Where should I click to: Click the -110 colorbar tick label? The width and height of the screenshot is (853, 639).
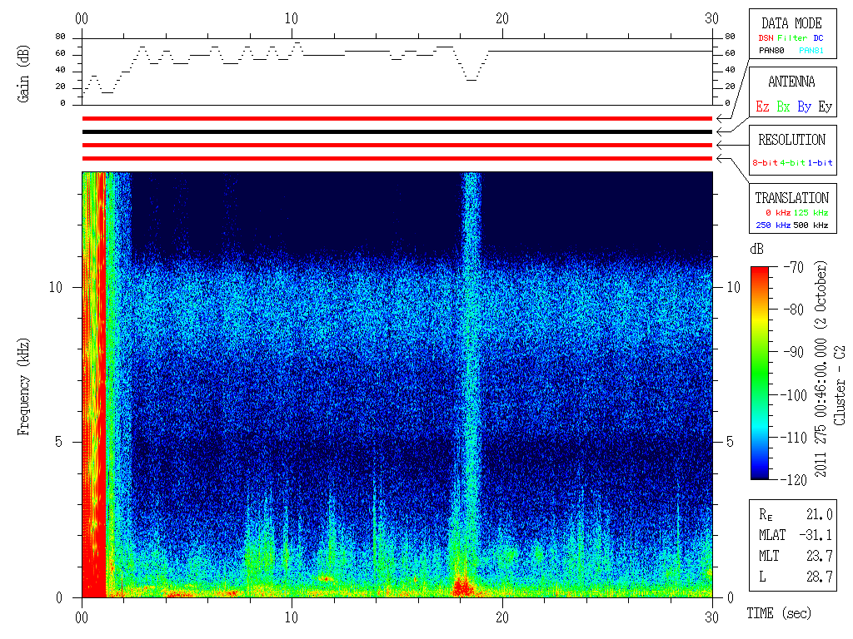(796, 438)
